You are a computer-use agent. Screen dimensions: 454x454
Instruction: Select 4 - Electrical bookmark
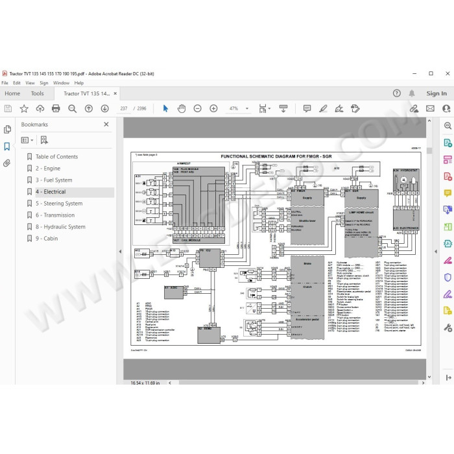(x=51, y=192)
